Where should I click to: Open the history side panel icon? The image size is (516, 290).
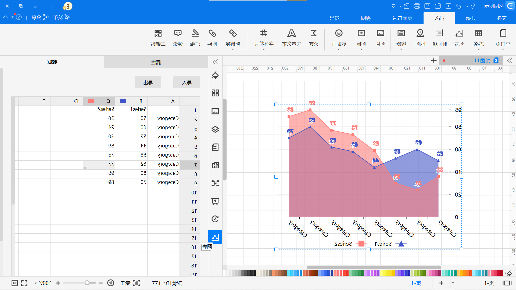click(x=215, y=219)
